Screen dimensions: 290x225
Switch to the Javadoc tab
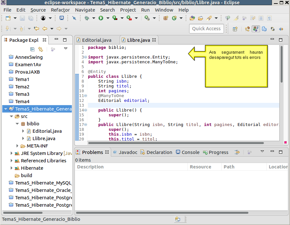[125, 152]
